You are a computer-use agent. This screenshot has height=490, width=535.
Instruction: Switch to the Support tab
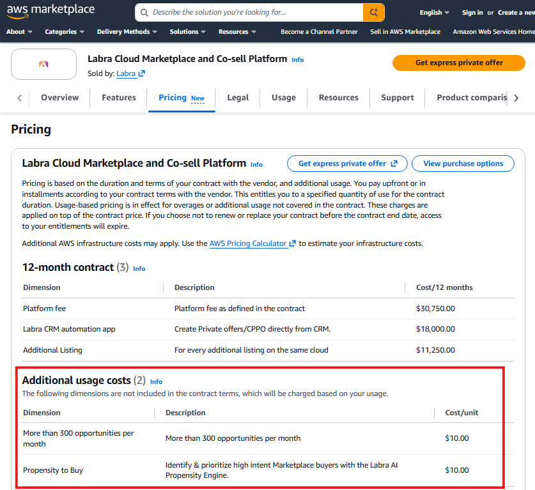click(x=397, y=98)
